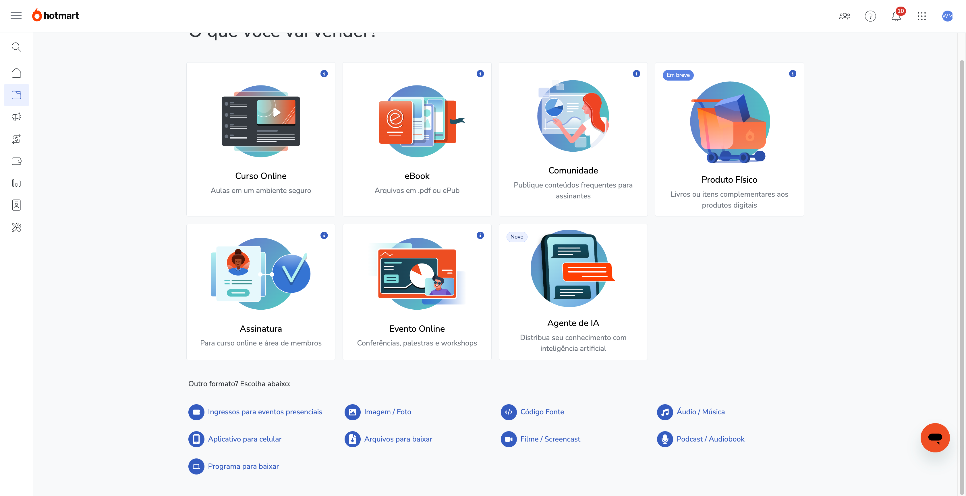Show info for Produto Físico
Screen dimensions: 966x496
tap(792, 74)
